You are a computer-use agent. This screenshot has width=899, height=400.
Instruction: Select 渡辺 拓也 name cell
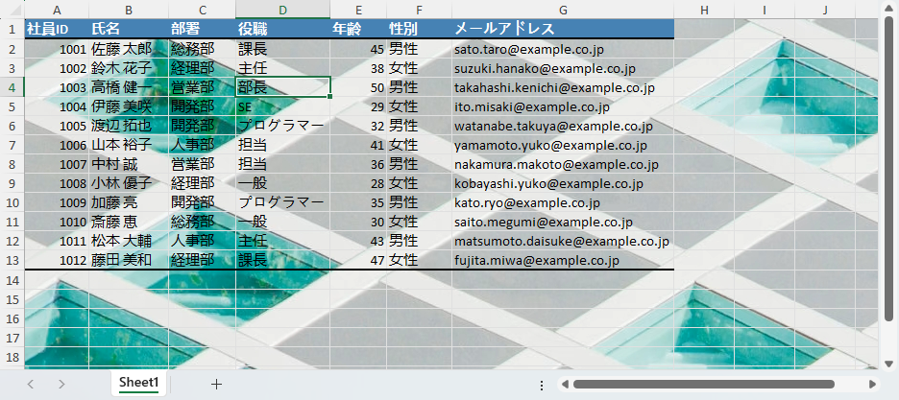tap(129, 126)
